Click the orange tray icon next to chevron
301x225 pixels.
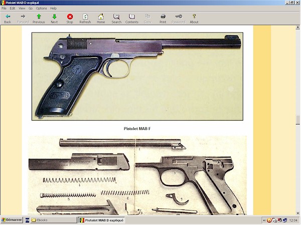(269, 220)
